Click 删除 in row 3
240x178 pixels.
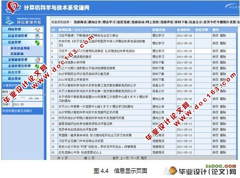223,51
